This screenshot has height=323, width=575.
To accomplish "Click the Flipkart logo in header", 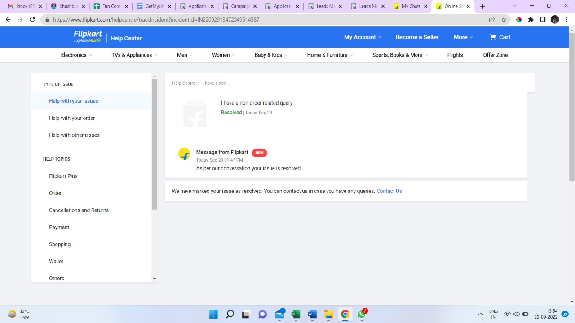I will click(x=88, y=37).
